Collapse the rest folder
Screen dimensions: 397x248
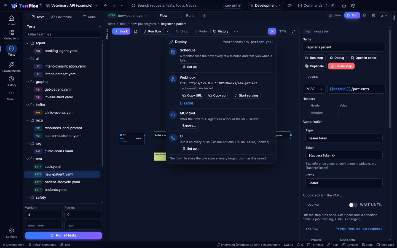click(28, 159)
